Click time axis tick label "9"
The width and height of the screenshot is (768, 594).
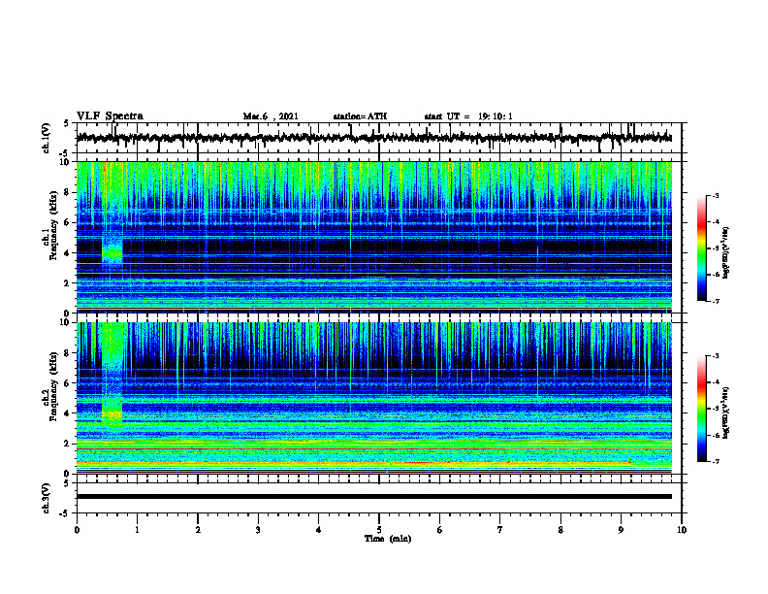click(621, 530)
